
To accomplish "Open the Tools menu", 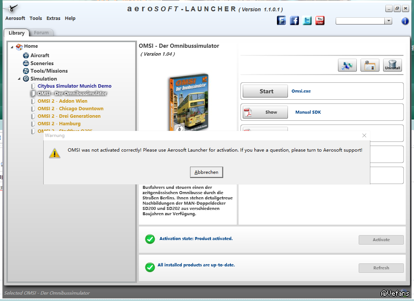I will pos(36,18).
